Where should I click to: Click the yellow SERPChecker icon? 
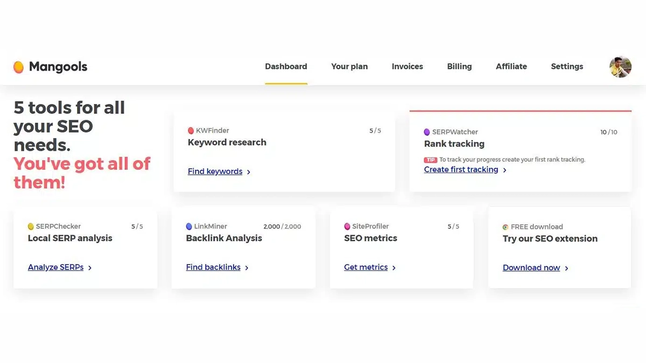point(31,226)
